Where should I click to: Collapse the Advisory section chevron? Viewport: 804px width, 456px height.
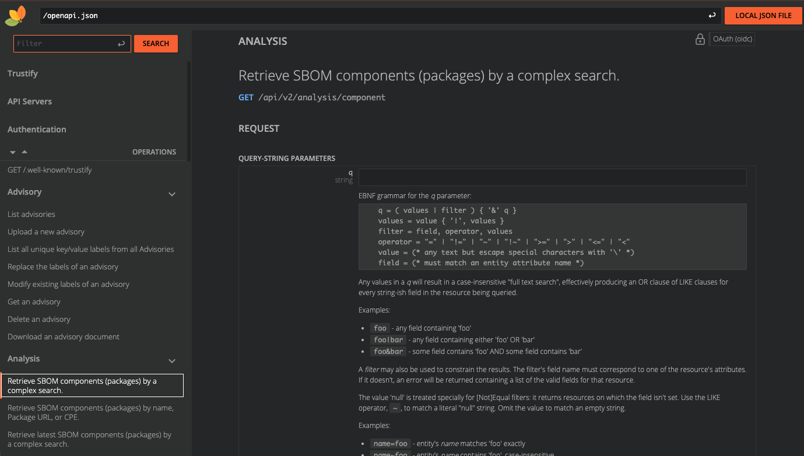(172, 194)
